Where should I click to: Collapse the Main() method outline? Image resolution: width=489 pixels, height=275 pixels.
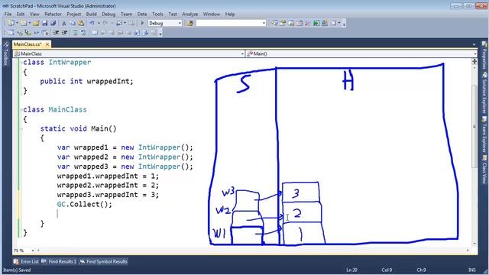[21, 129]
